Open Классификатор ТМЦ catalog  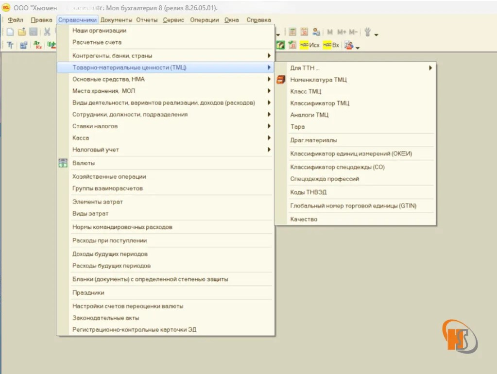(355, 103)
